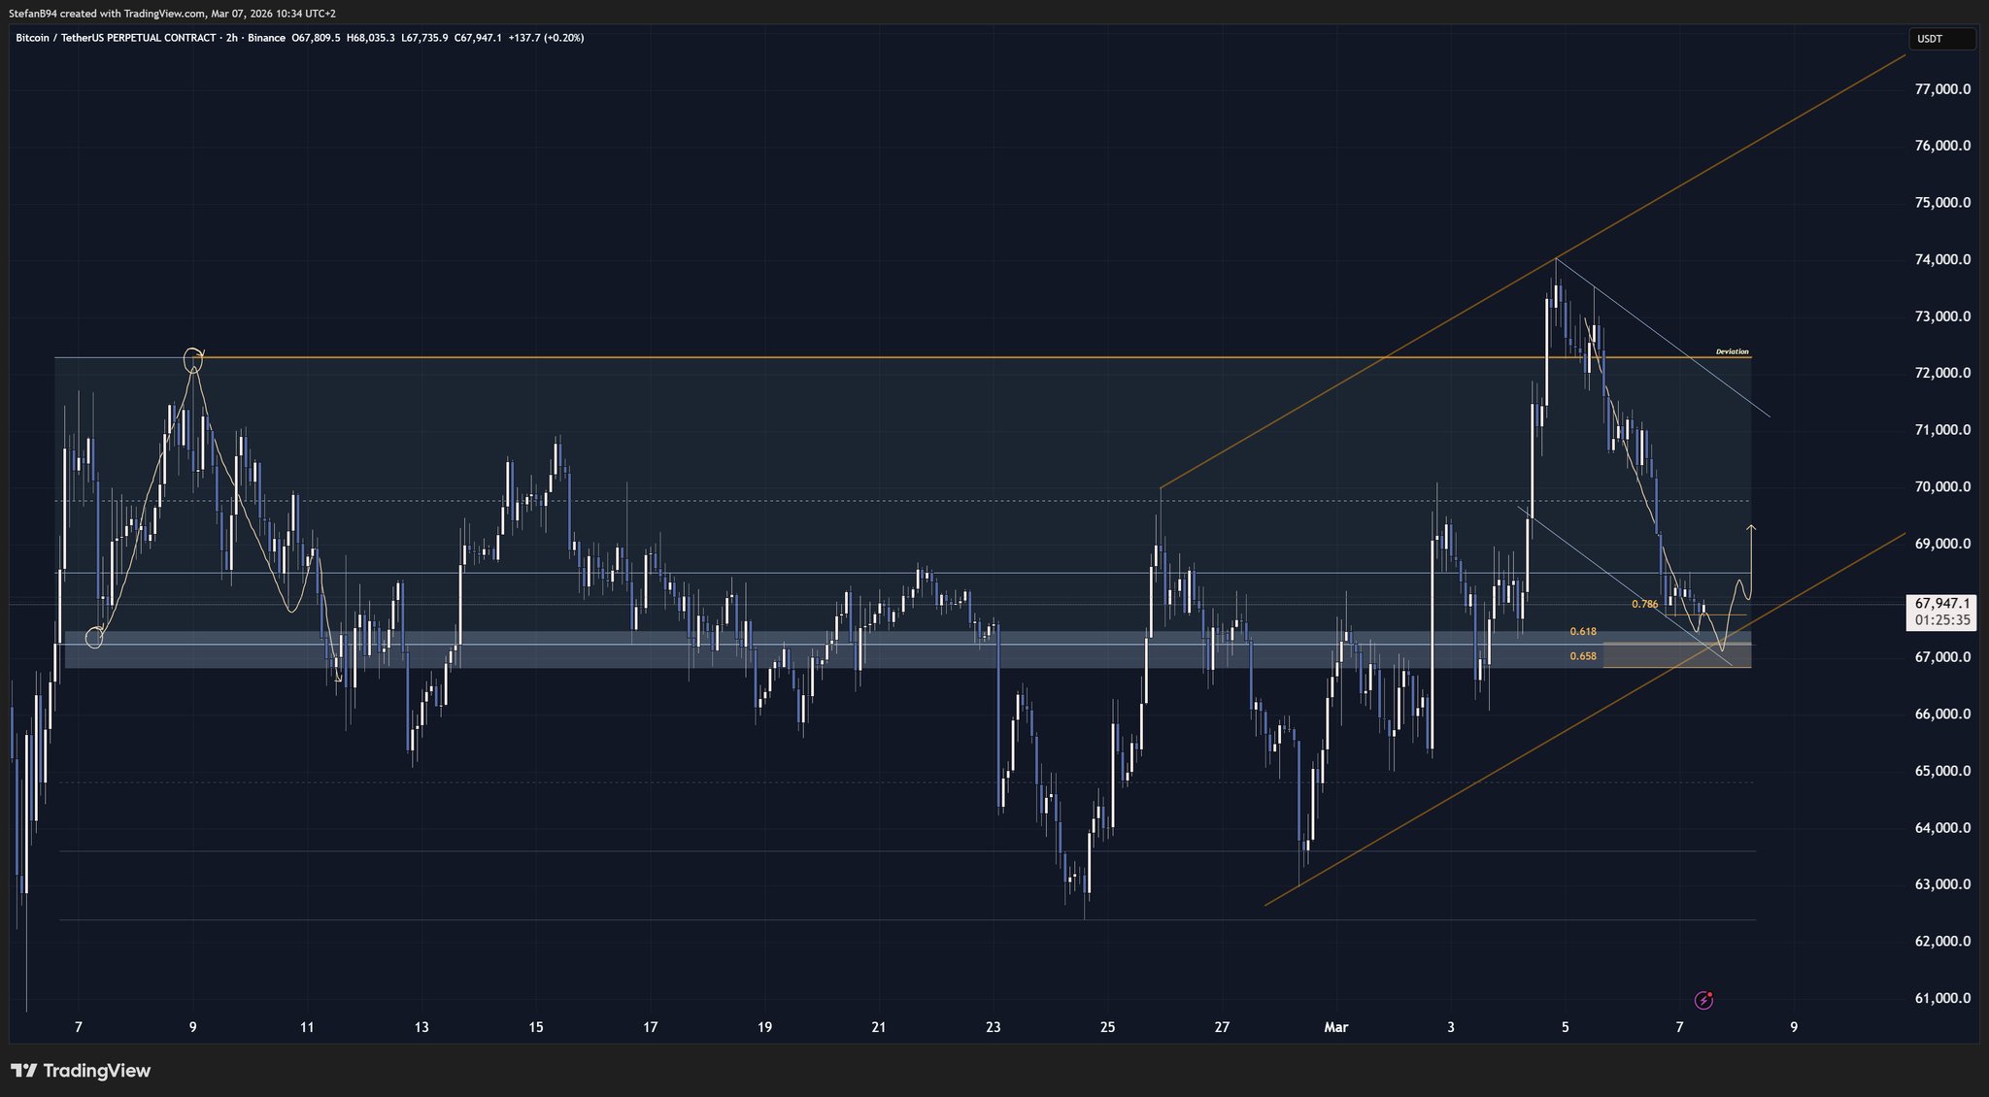Open the USDT currency selector
Viewport: 1989px width, 1097px height.
pyautogui.click(x=1940, y=39)
